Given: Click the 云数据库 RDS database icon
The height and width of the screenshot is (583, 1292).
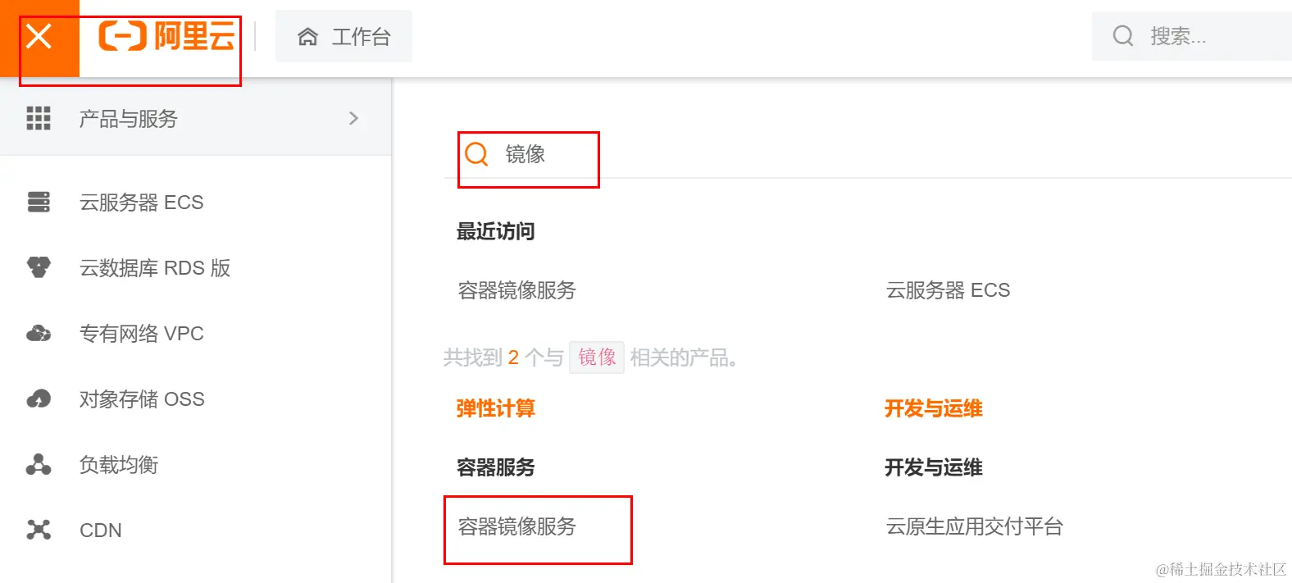Looking at the screenshot, I should [x=39, y=267].
